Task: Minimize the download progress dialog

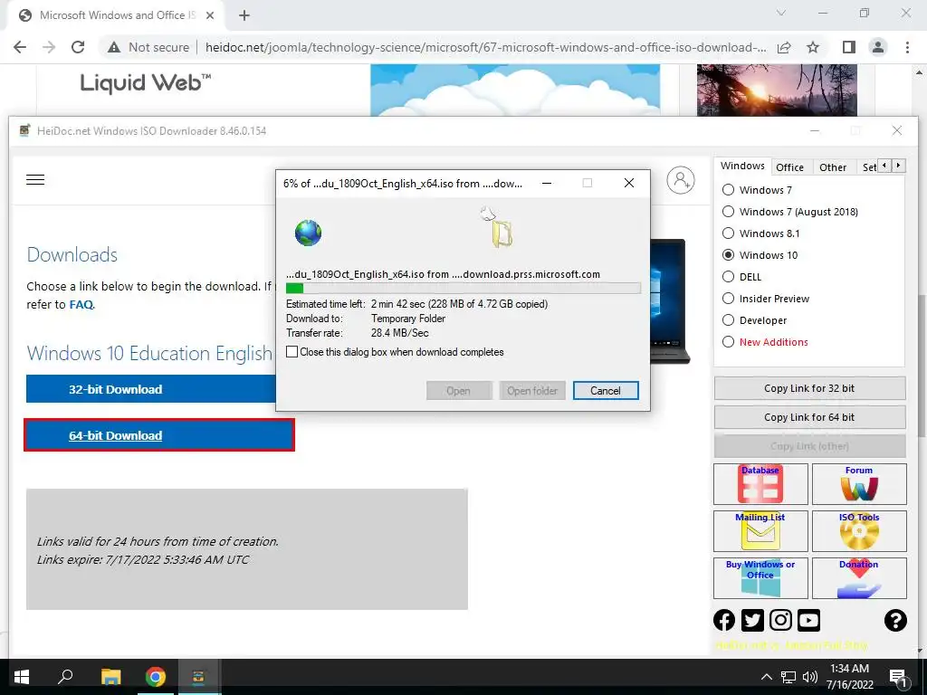Action: click(547, 183)
